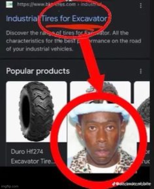Click the light-blue hat in the inset photo
The image size is (154, 189).
(x=99, y=110)
